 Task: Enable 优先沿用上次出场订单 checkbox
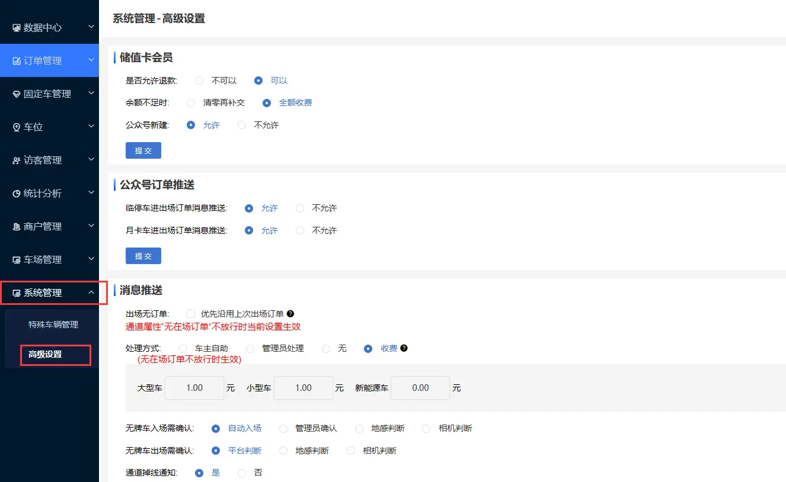pos(191,314)
